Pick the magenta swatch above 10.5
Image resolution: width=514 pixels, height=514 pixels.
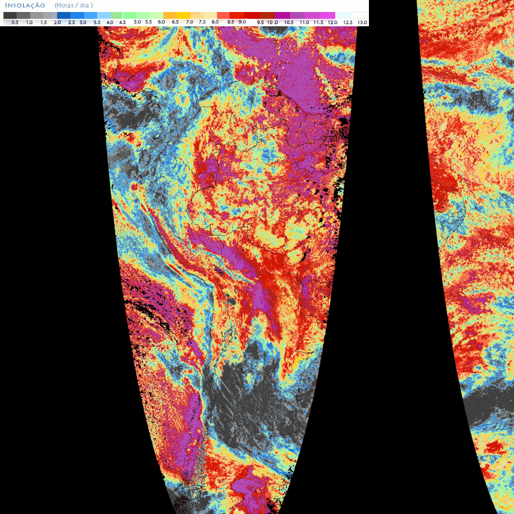tap(282, 15)
